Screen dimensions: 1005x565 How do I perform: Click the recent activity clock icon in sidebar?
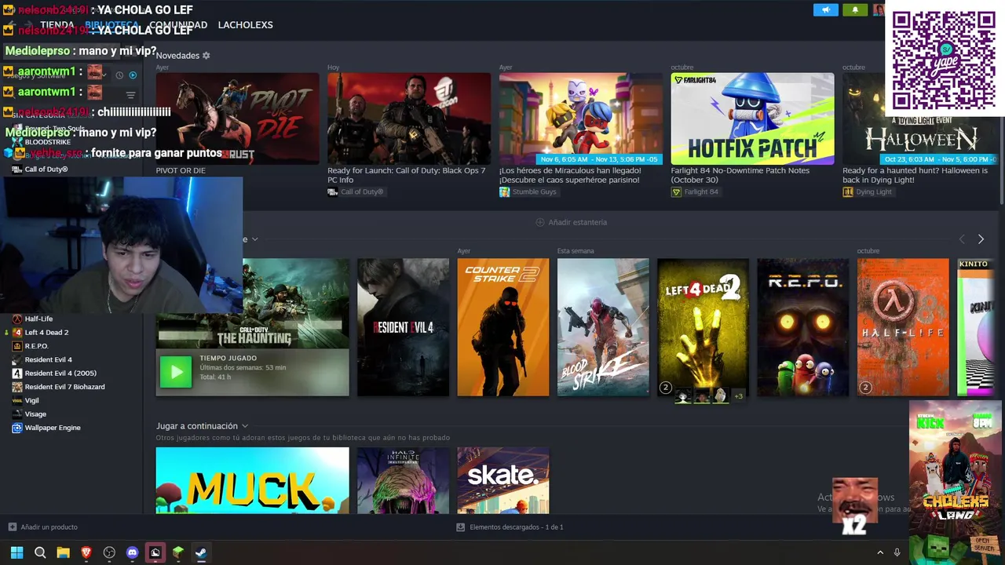pos(119,75)
